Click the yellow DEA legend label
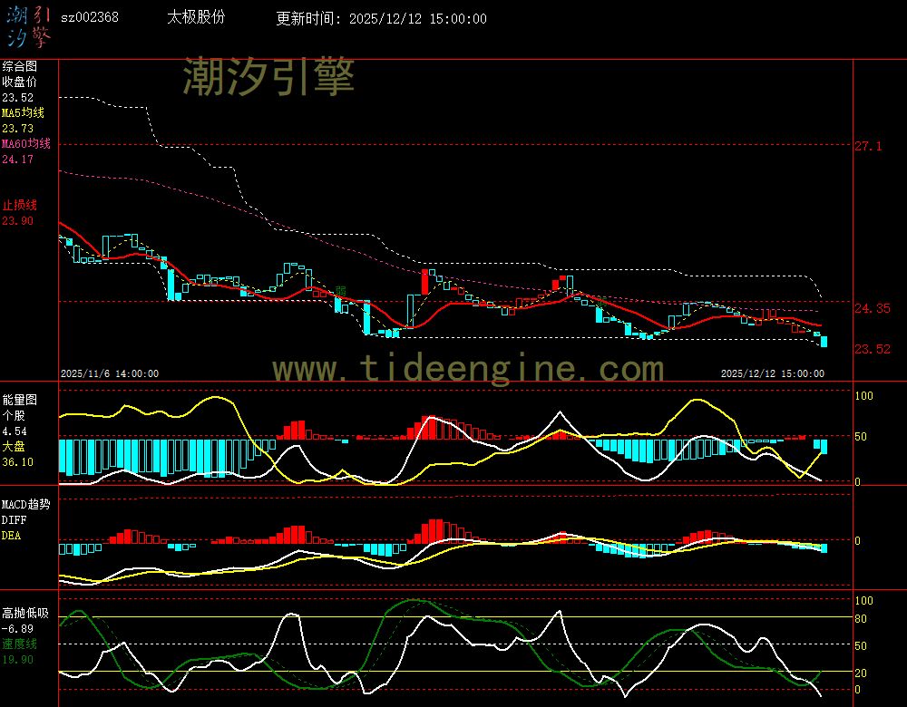Screen dimensions: 907x707 click(x=11, y=536)
